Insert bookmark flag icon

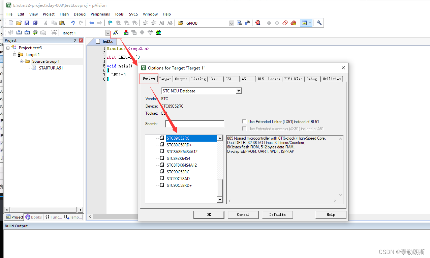click(x=111, y=23)
